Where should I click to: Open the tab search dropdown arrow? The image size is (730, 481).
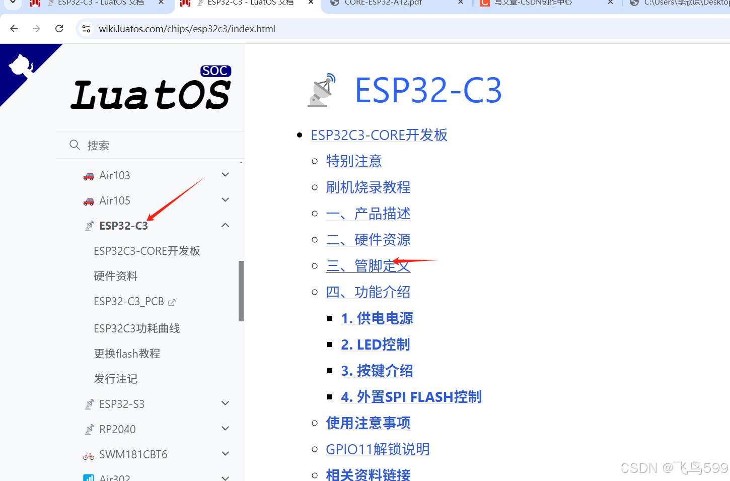point(13,3)
